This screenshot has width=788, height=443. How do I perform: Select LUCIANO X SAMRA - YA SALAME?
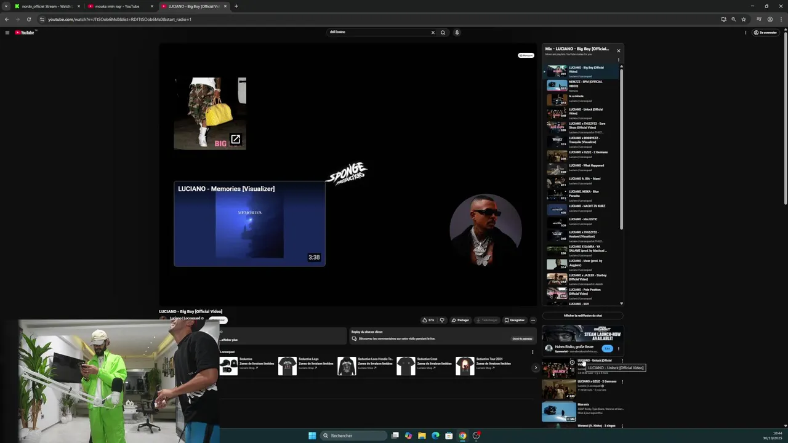[582, 250]
